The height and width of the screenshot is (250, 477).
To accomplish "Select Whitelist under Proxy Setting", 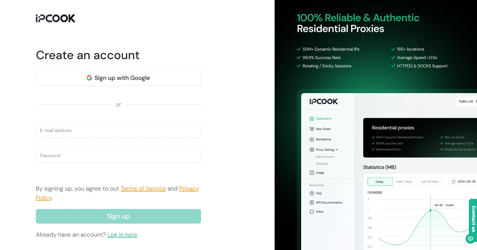I will 323,164.
